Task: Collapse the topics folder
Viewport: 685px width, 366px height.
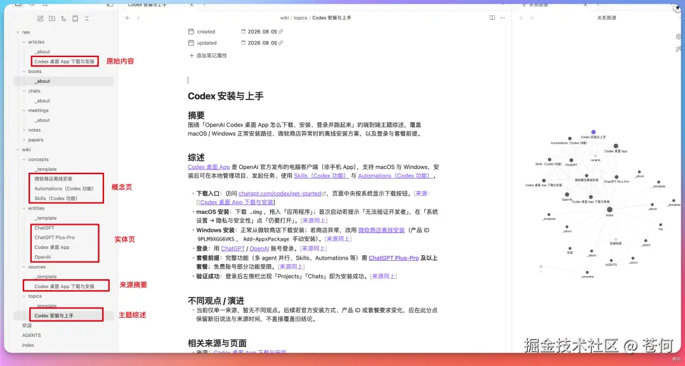Action: [24, 296]
